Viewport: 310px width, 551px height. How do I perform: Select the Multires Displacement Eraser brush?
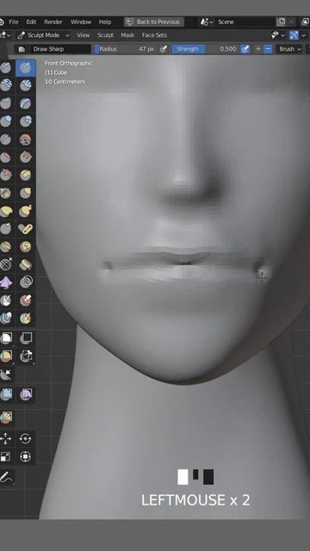click(5, 319)
